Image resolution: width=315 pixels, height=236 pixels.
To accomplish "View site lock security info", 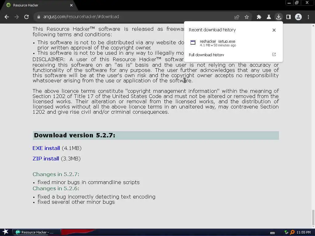I will (38, 17).
